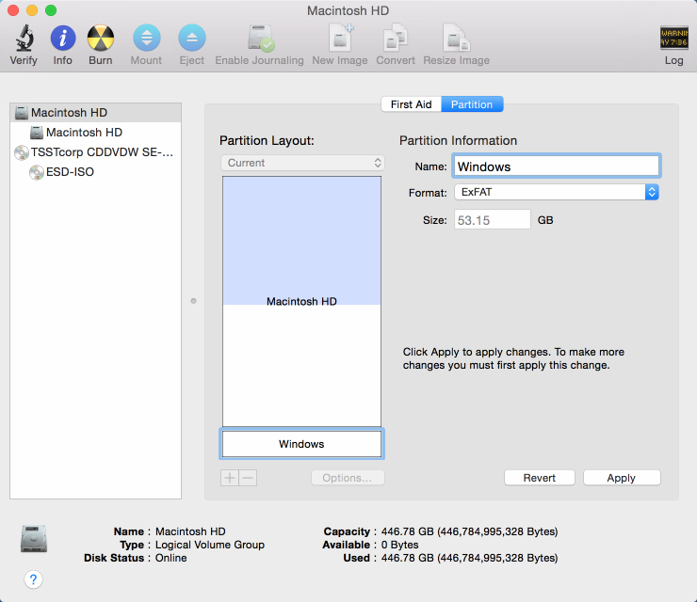Click the Partition Information heading
697x602 pixels.
[x=459, y=141]
